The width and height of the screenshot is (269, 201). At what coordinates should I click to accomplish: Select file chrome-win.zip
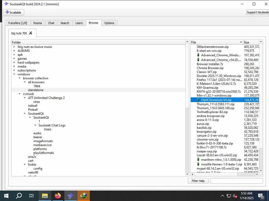[208, 139]
